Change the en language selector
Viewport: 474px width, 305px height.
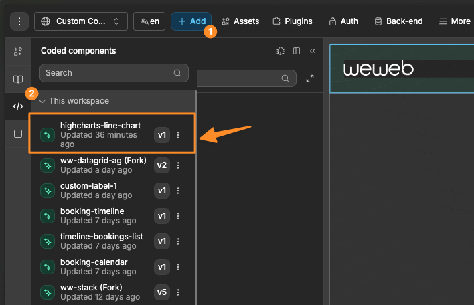149,21
